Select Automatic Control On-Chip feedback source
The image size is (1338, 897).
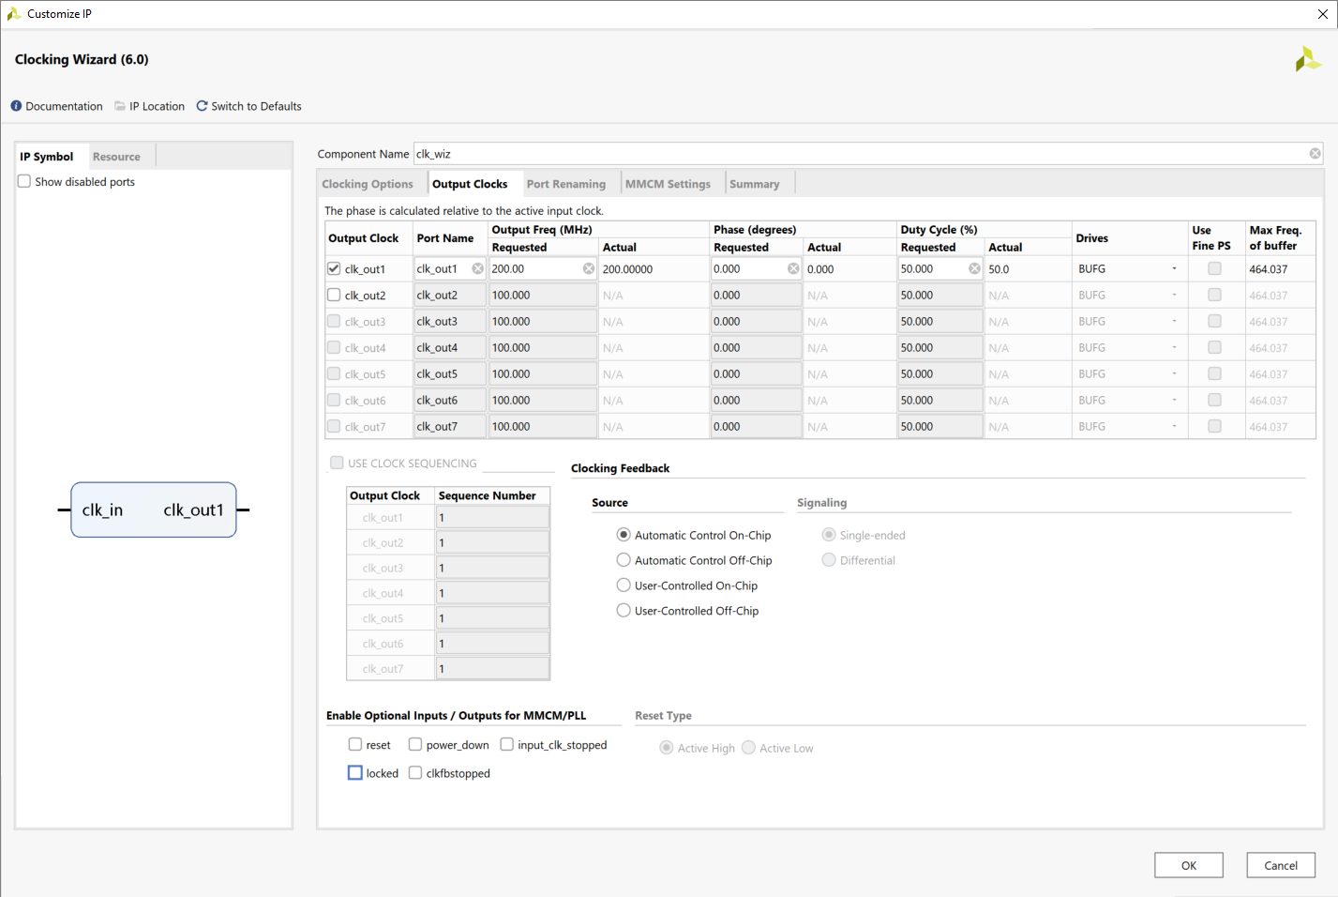click(624, 535)
